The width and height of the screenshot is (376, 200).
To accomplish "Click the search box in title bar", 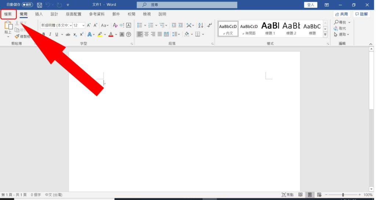I will [187, 5].
